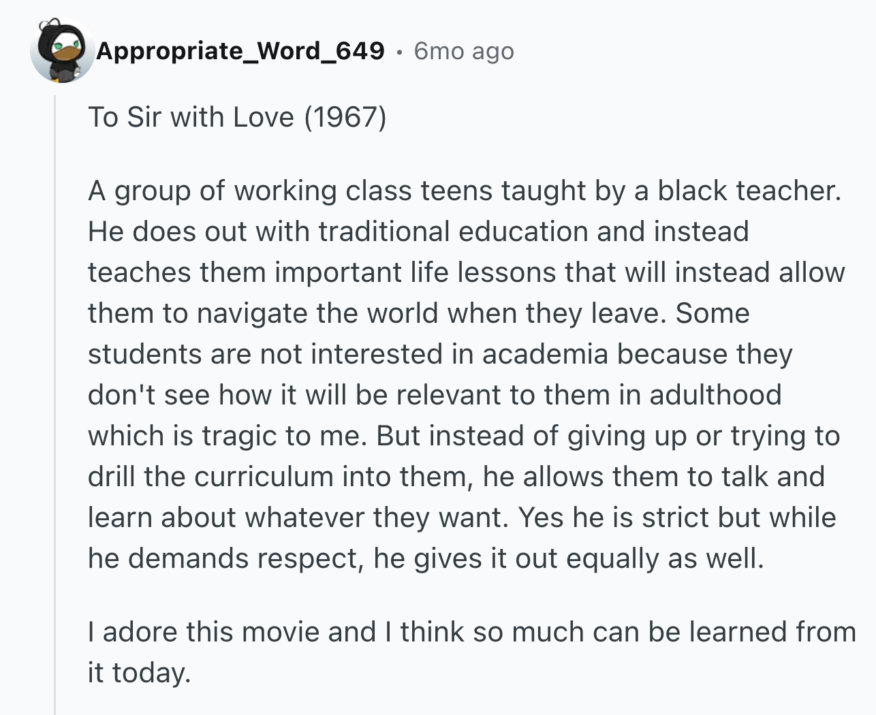Visit the Appropriate_Word_649 user profile
Screen dimensions: 876x715
240,51
